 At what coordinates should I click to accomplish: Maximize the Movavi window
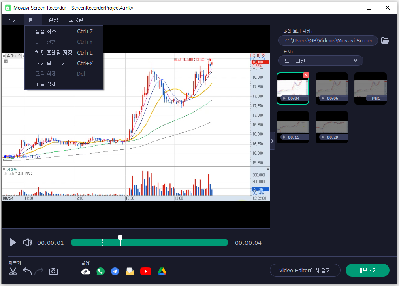[369, 8]
